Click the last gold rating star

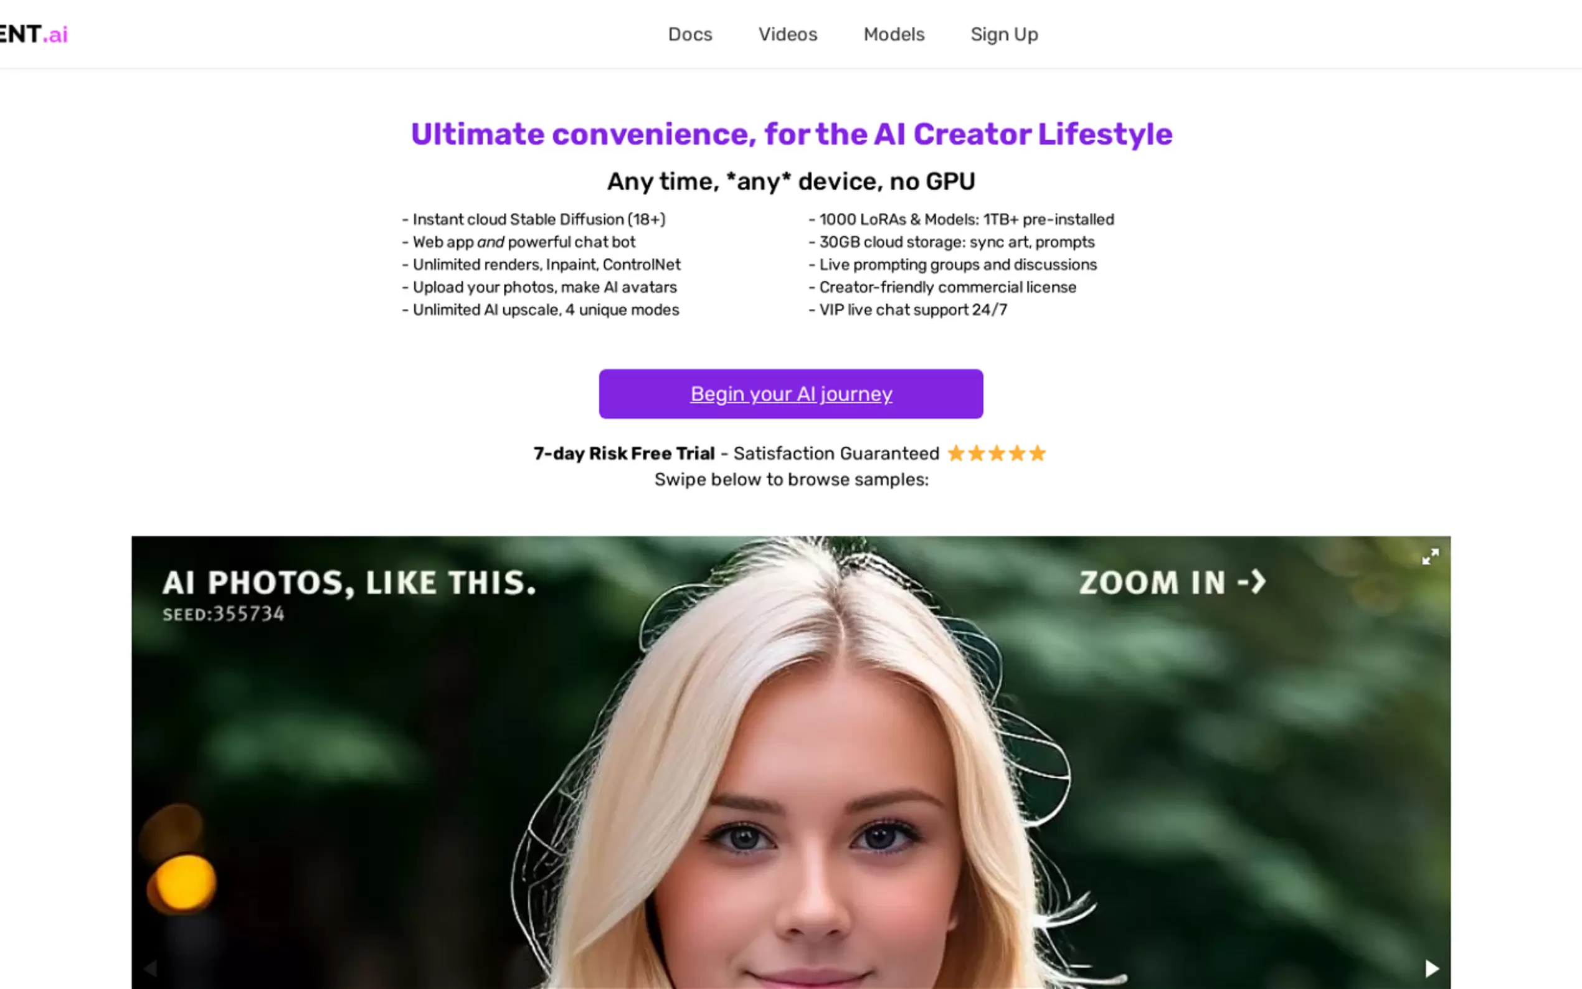click(x=1037, y=453)
